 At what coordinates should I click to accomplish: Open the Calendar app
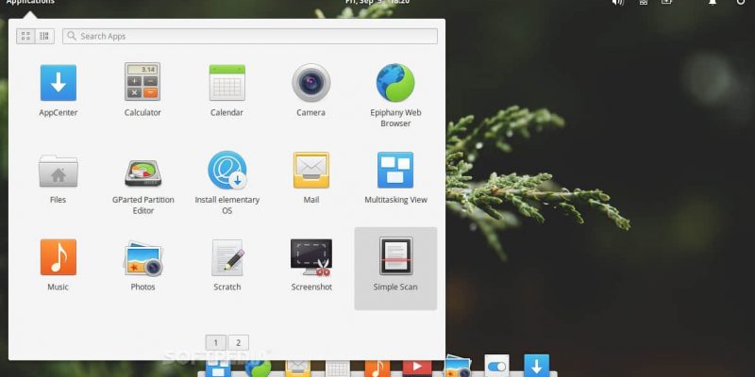tap(226, 83)
